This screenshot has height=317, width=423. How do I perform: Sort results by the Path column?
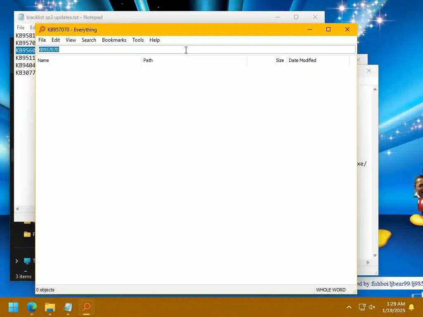click(x=194, y=60)
